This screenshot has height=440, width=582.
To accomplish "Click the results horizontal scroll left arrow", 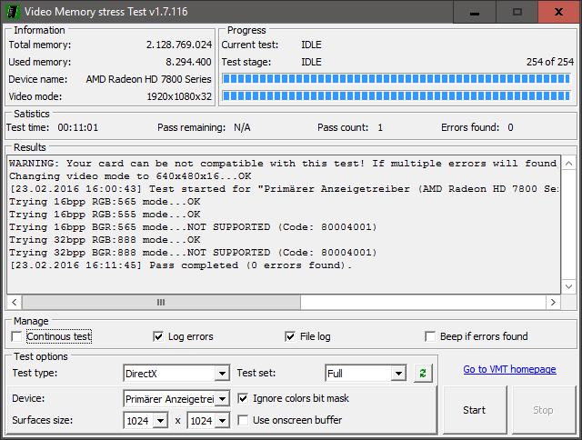I will [x=15, y=303].
